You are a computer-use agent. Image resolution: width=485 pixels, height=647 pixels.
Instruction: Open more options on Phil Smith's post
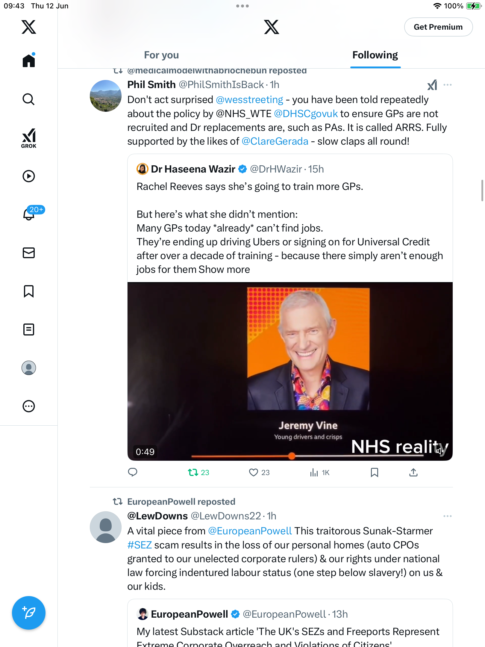click(x=448, y=85)
